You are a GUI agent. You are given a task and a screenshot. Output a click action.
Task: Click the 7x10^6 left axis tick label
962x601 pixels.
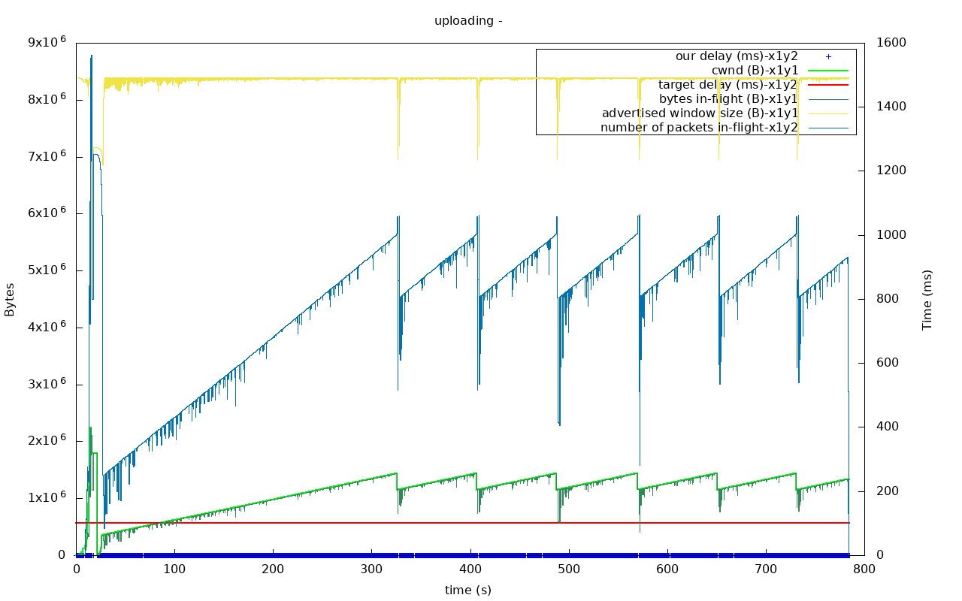pos(47,156)
